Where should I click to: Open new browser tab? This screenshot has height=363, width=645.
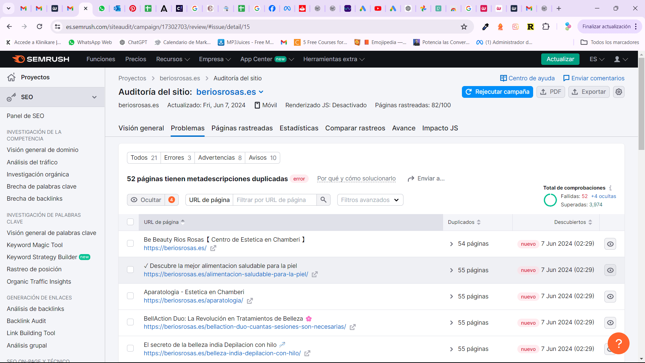[559, 8]
